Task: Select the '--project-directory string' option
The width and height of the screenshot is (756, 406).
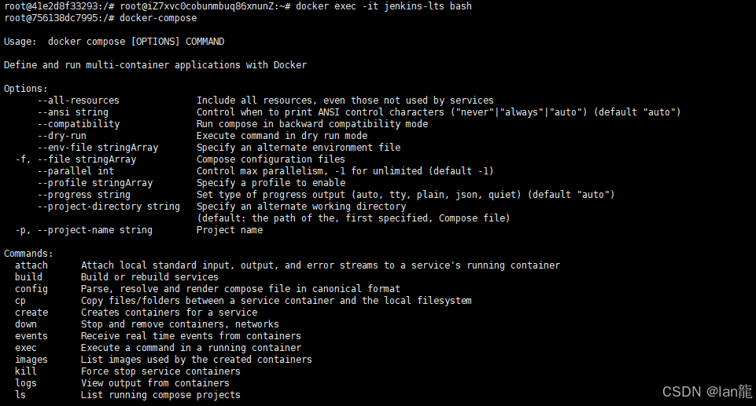Action: tap(109, 207)
